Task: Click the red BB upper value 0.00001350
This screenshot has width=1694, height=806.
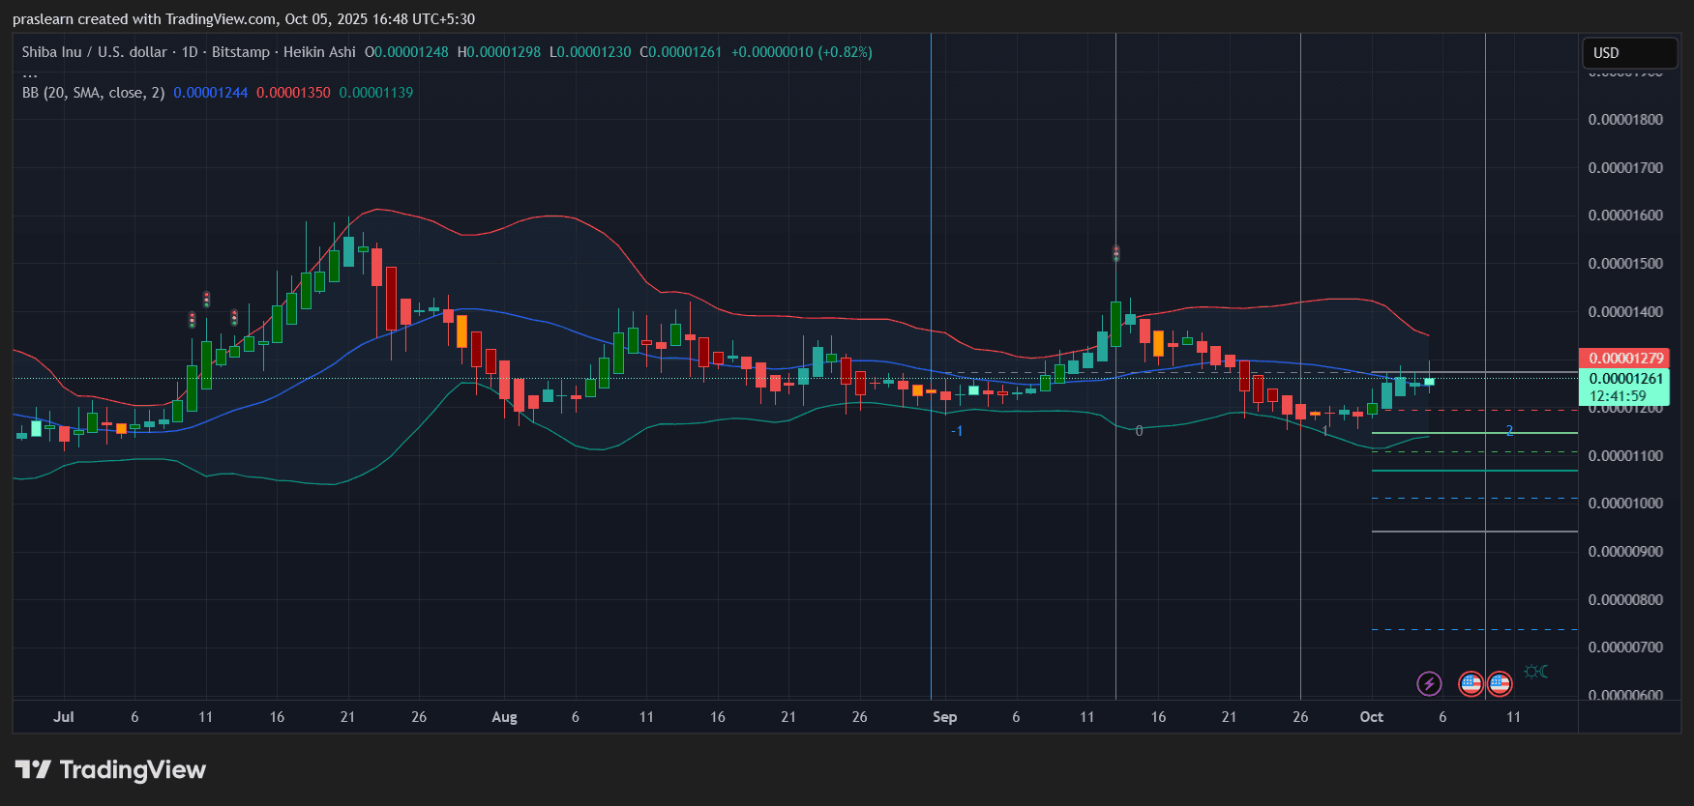Action: pos(293,93)
